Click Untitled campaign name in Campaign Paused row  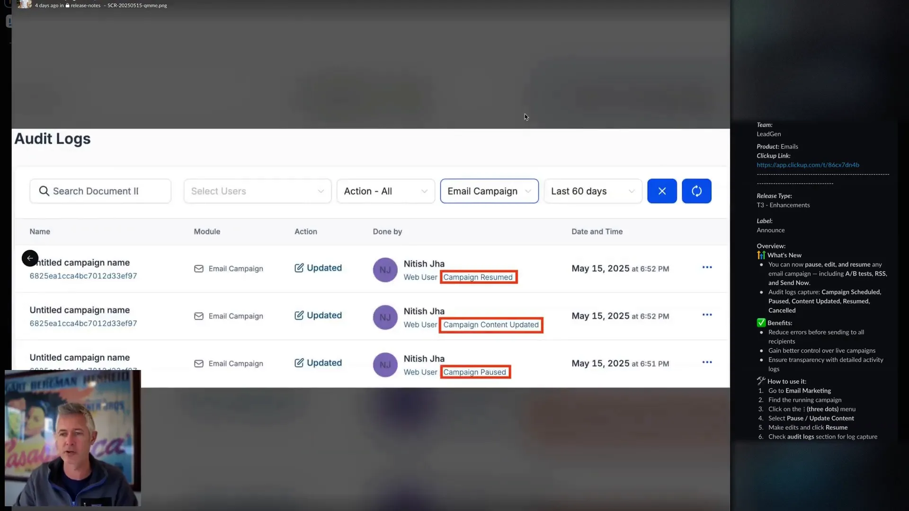pos(80,357)
